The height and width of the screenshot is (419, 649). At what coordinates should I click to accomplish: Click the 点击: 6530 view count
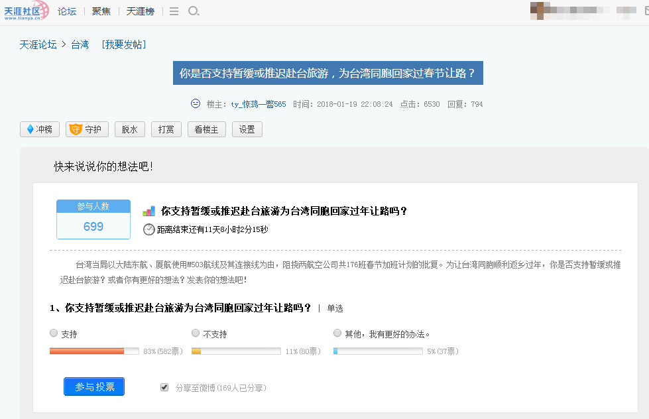click(x=420, y=104)
